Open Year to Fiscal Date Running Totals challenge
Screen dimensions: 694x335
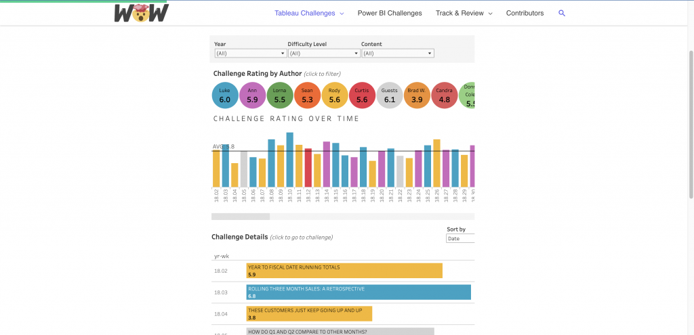pyautogui.click(x=344, y=271)
